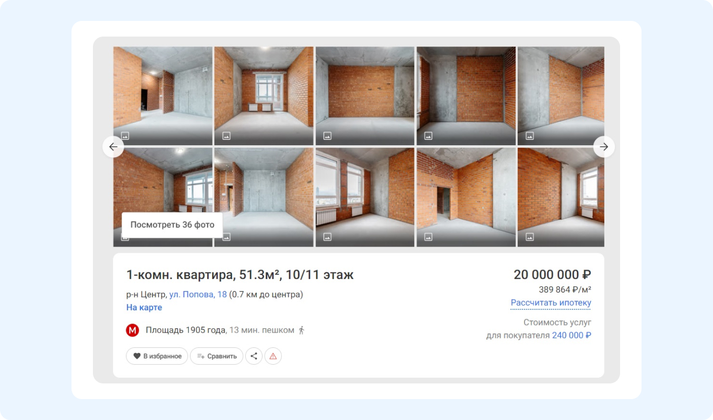713x420 pixels.
Task: Click the 1-комн. квартира listing title
Action: coord(240,275)
